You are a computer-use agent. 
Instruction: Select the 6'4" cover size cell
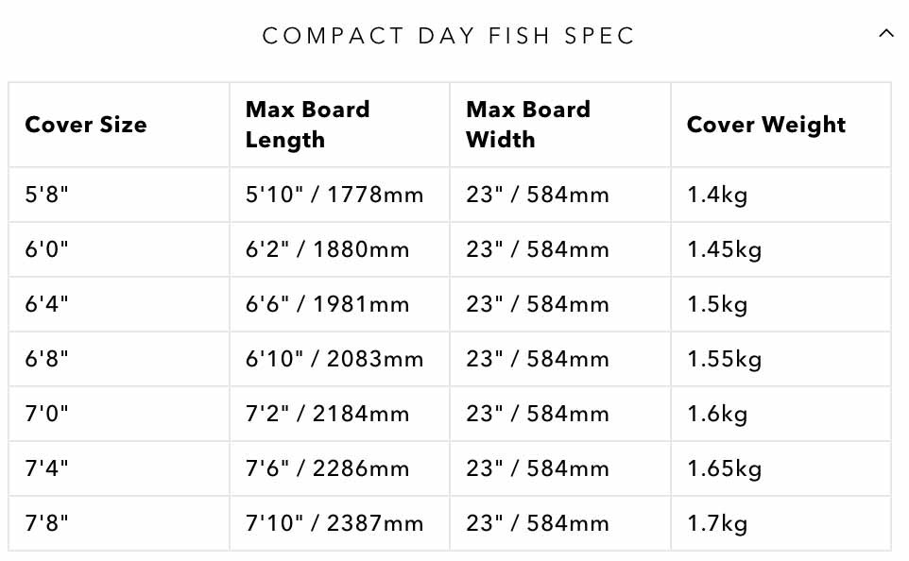tap(47, 305)
